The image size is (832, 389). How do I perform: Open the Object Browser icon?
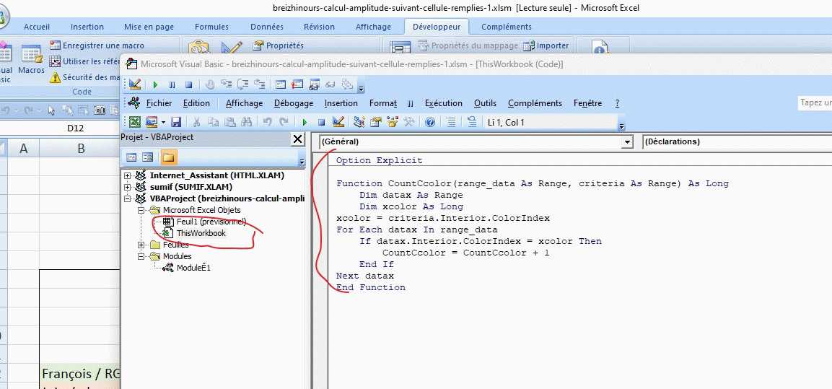pyautogui.click(x=393, y=122)
